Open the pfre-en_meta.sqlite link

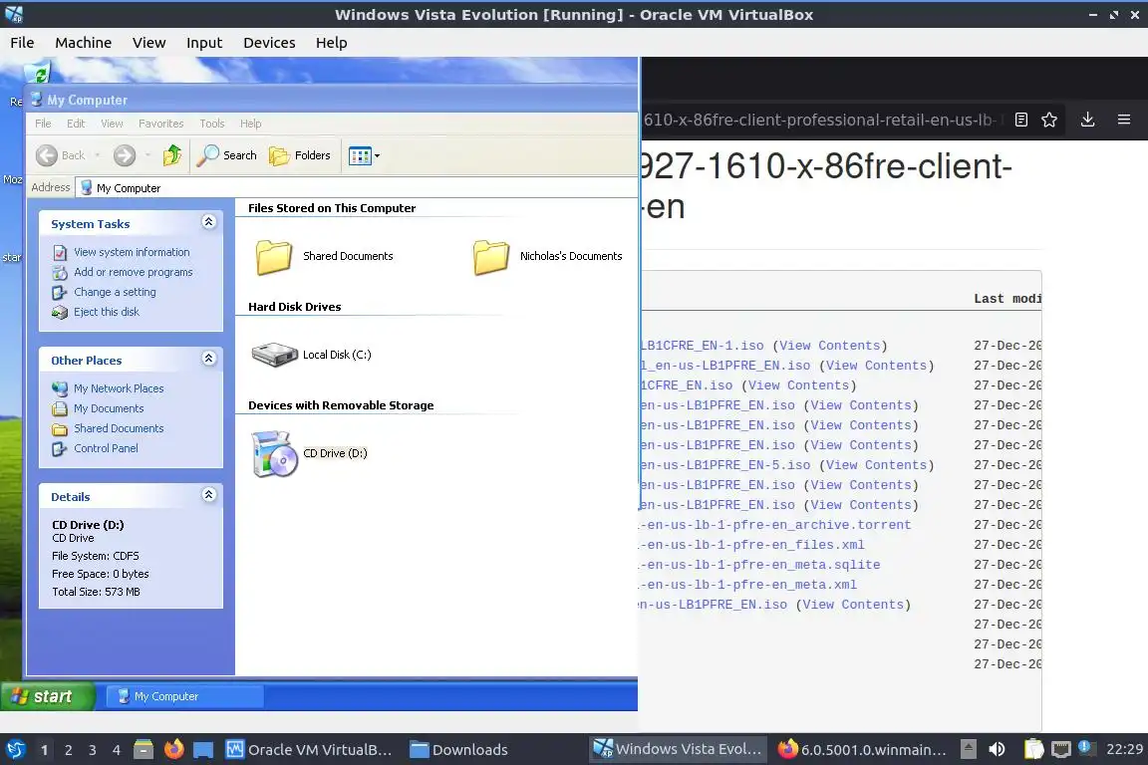tap(760, 565)
